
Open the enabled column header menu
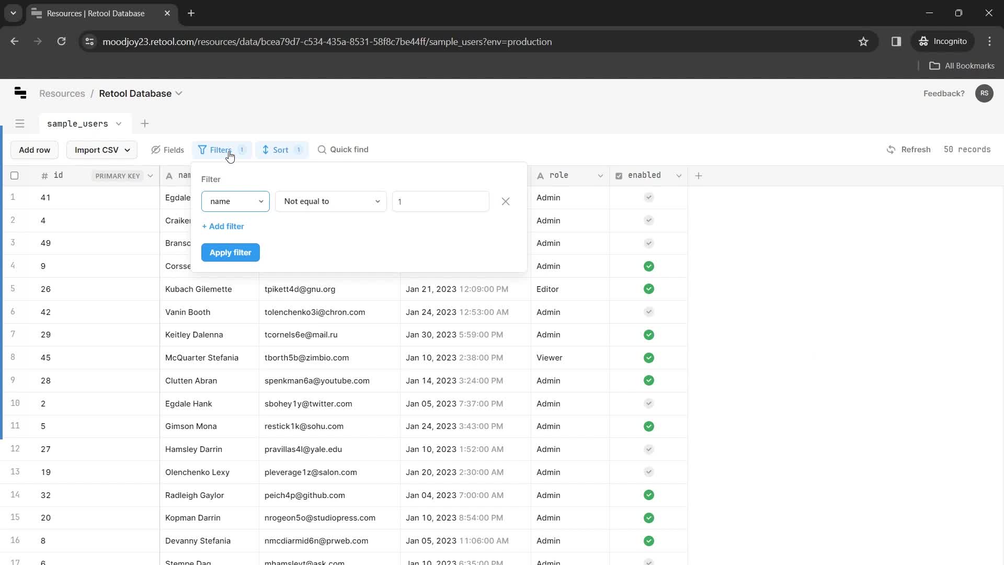coord(679,176)
